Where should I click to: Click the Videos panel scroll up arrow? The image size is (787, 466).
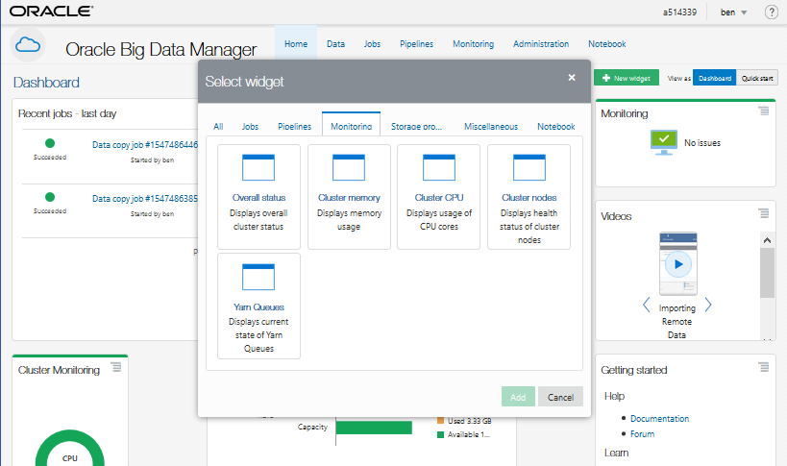767,240
